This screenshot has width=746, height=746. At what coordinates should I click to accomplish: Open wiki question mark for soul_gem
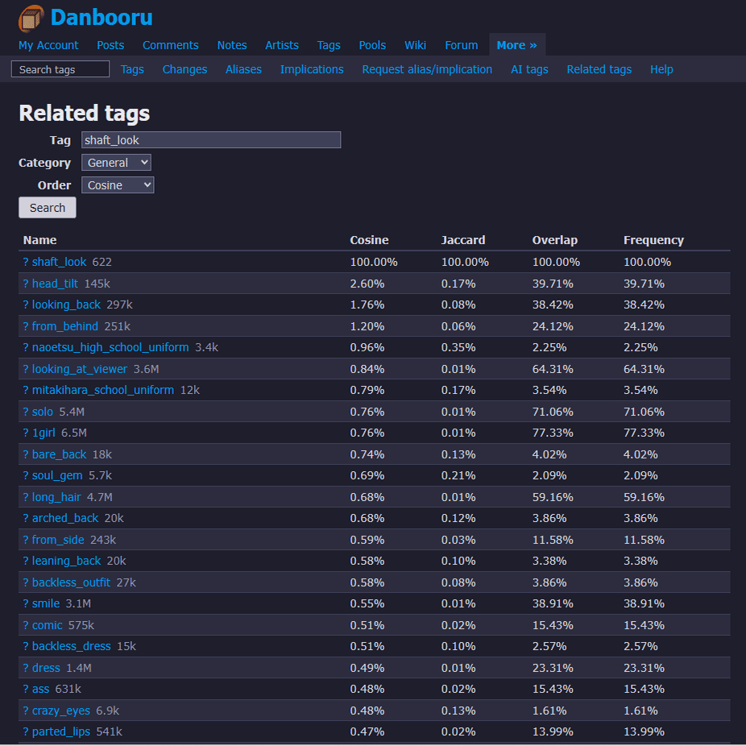click(x=26, y=475)
